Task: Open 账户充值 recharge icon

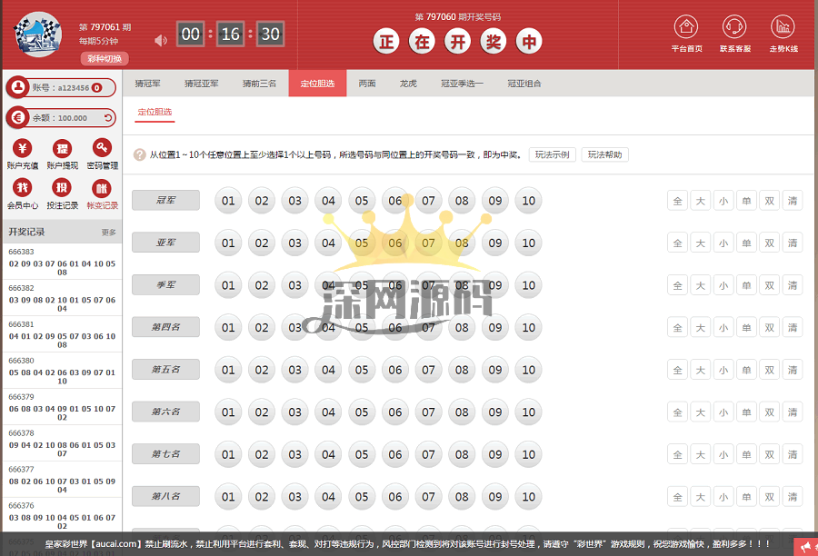Action: click(22, 148)
